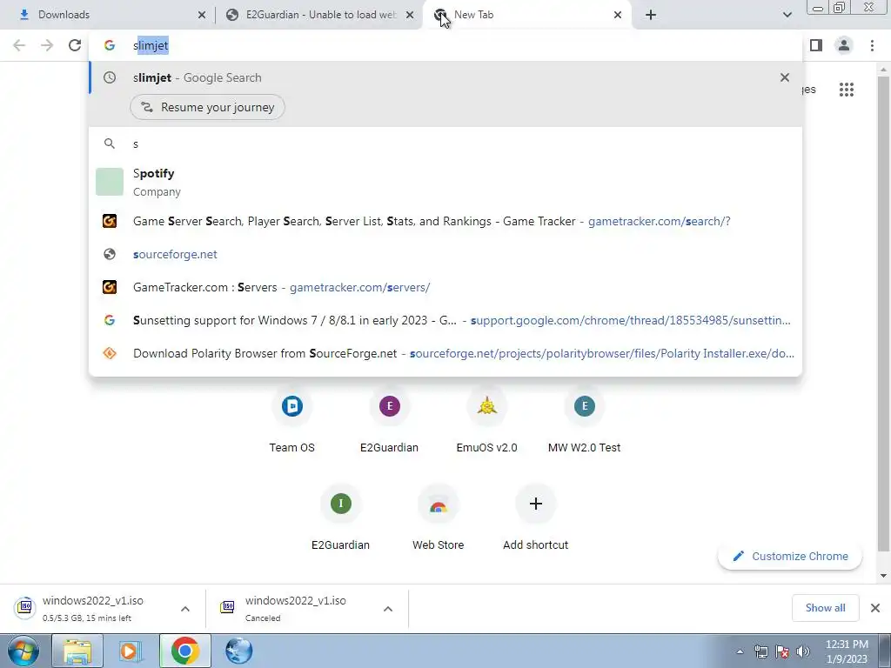This screenshot has height=668, width=891.
Task: Select the 's' search suggestion
Action: [445, 144]
